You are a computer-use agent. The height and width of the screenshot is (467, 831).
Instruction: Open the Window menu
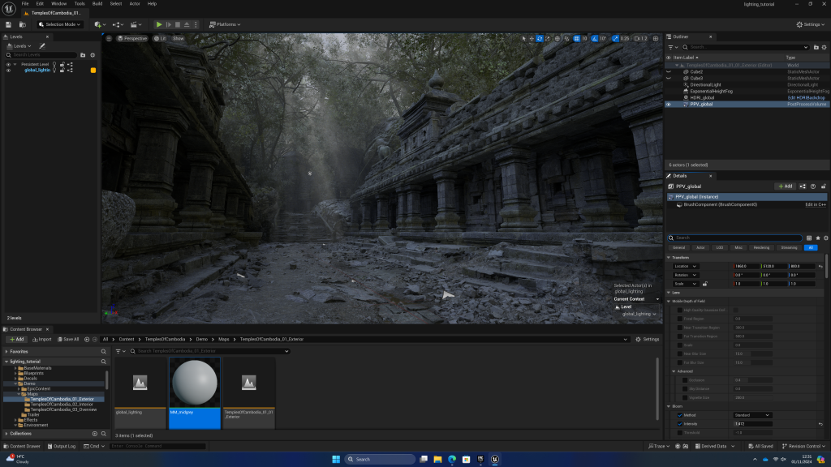click(58, 4)
